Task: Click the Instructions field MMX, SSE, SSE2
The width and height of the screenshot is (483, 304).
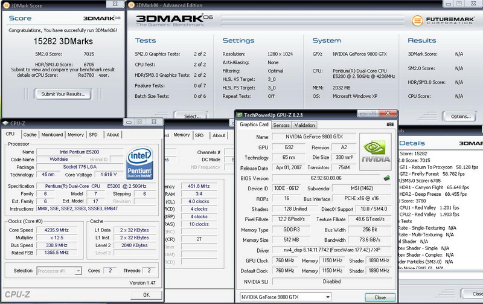Action: [x=96, y=209]
